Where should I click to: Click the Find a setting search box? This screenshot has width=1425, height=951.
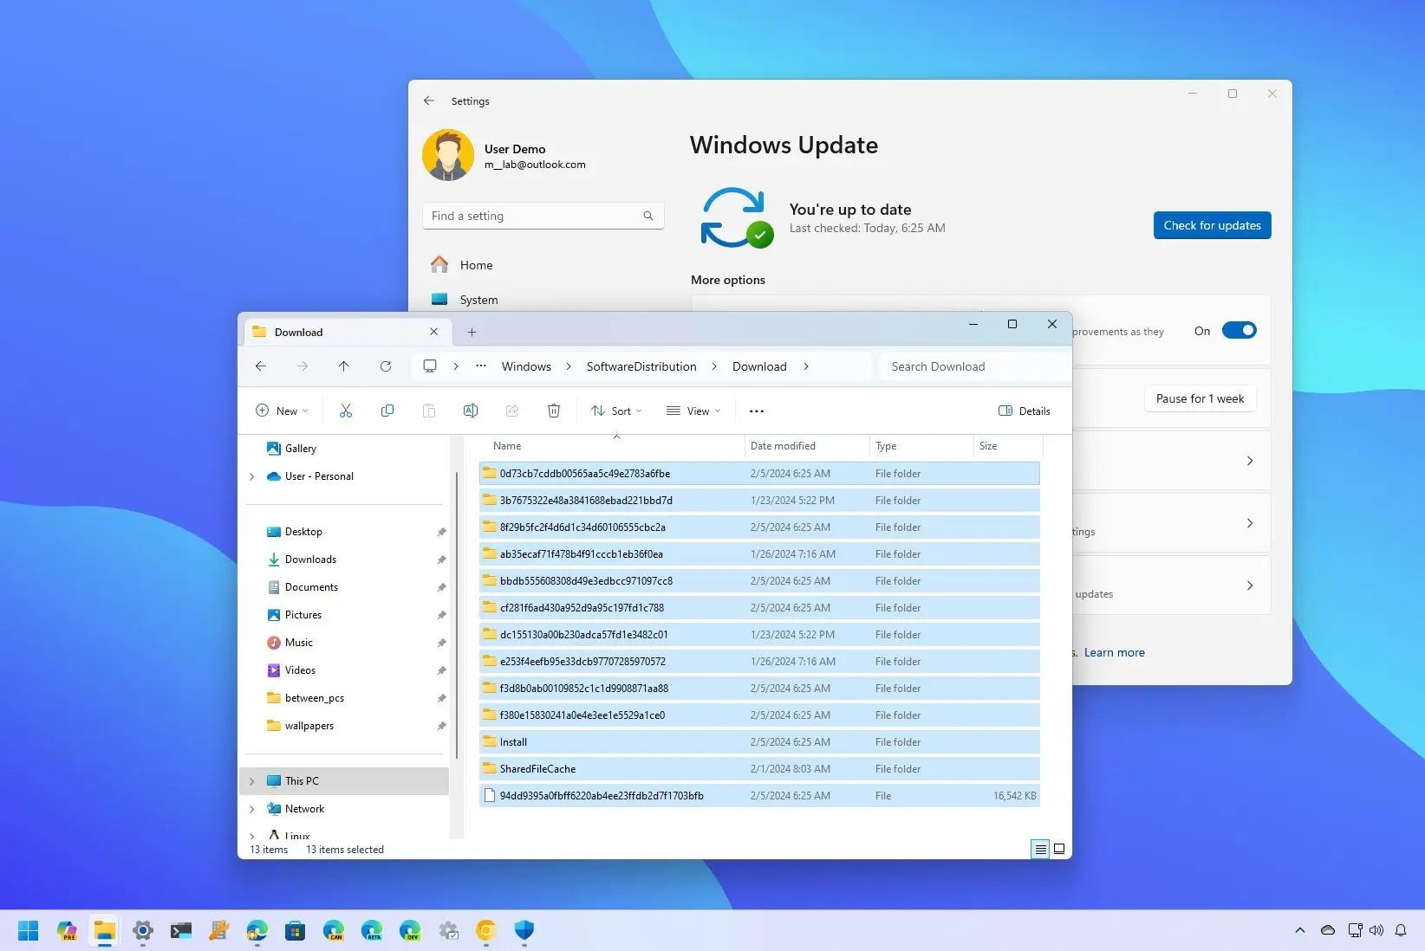[x=543, y=216]
